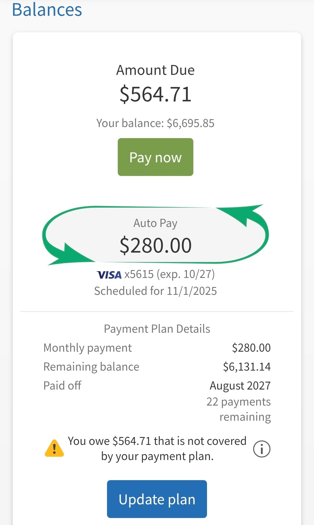Tap the blue Update plan button
314x525 pixels.
tap(157, 499)
